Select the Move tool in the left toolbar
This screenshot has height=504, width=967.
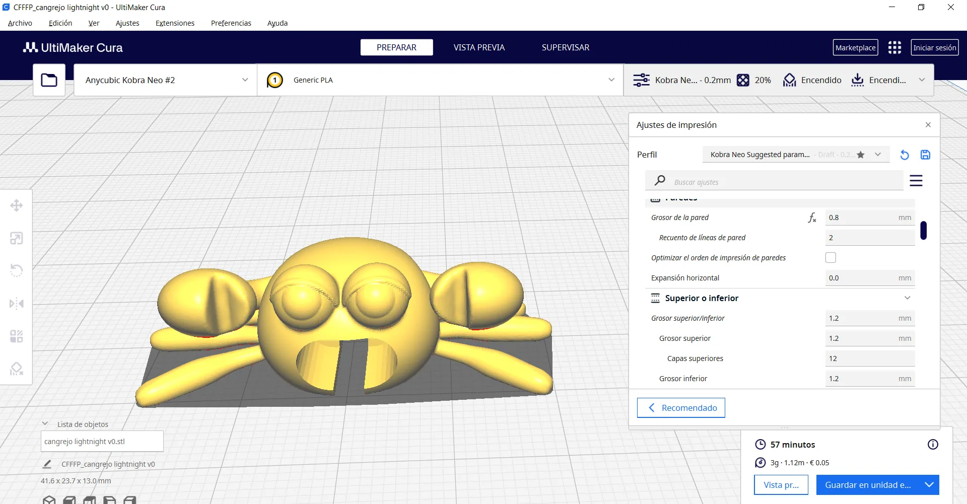pos(17,205)
